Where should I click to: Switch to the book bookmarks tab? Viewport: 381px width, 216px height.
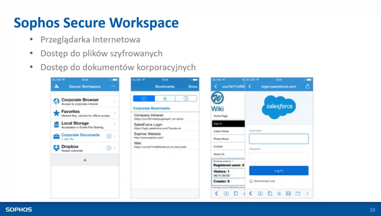[x=144, y=99]
